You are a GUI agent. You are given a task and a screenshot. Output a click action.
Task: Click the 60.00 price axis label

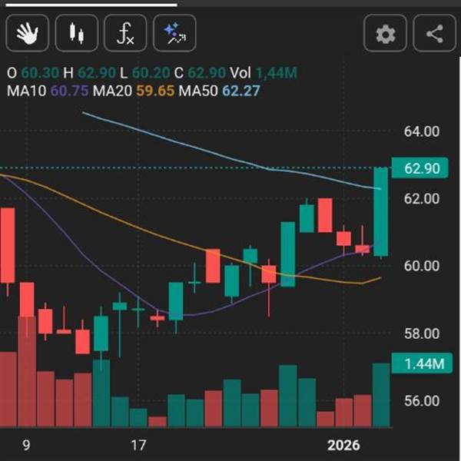422,266
